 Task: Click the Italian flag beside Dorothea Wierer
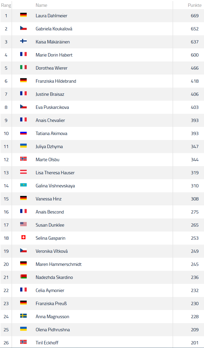(x=23, y=67)
